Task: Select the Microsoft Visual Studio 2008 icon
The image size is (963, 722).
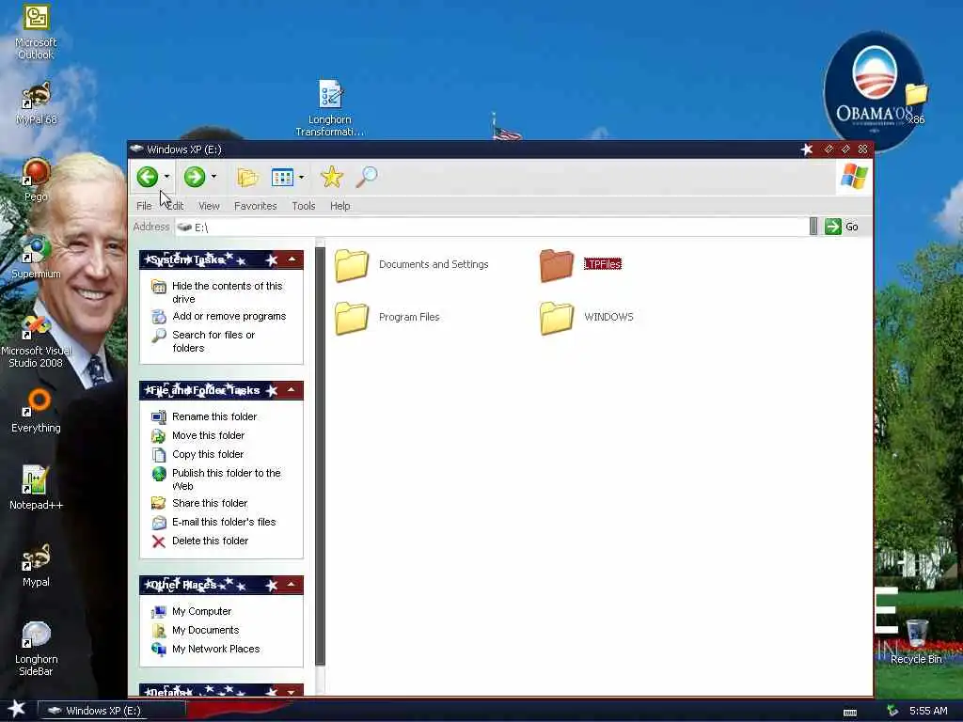Action: 36,340
